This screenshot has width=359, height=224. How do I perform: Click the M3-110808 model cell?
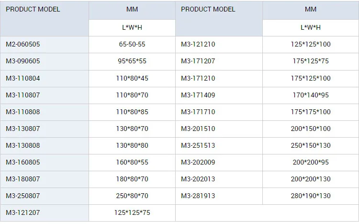pyautogui.click(x=23, y=112)
